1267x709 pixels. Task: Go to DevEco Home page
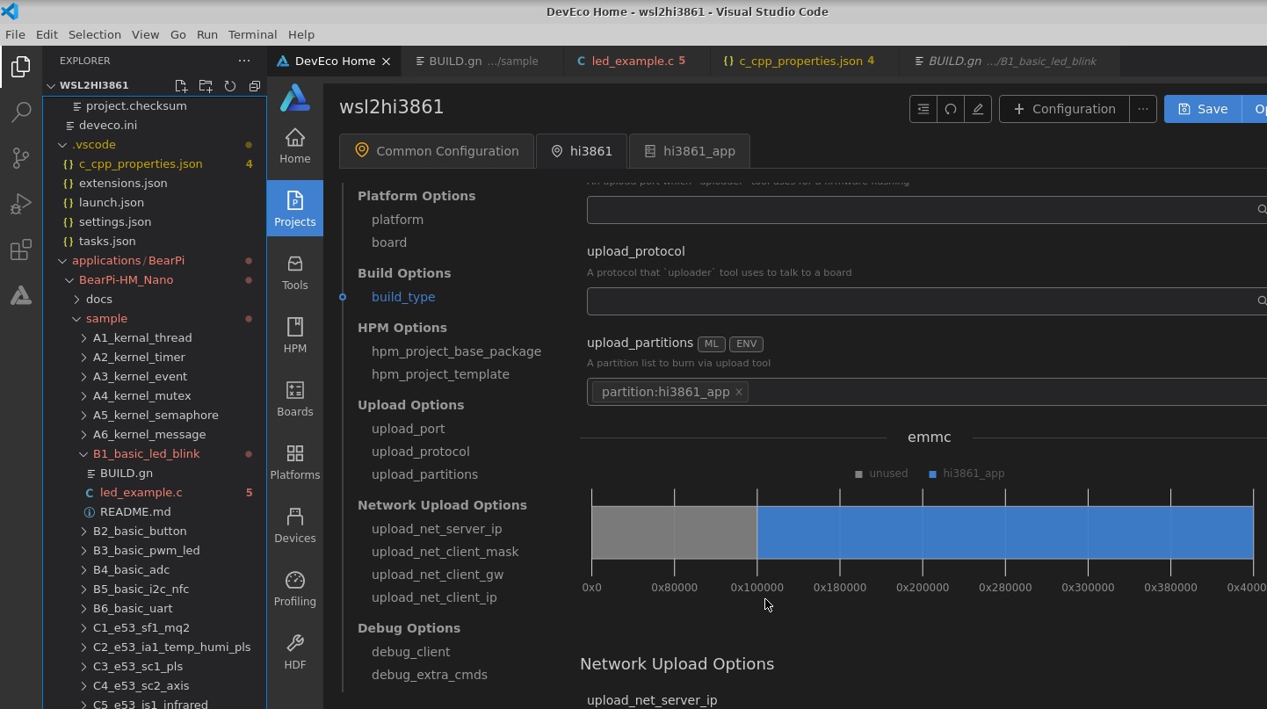click(295, 145)
